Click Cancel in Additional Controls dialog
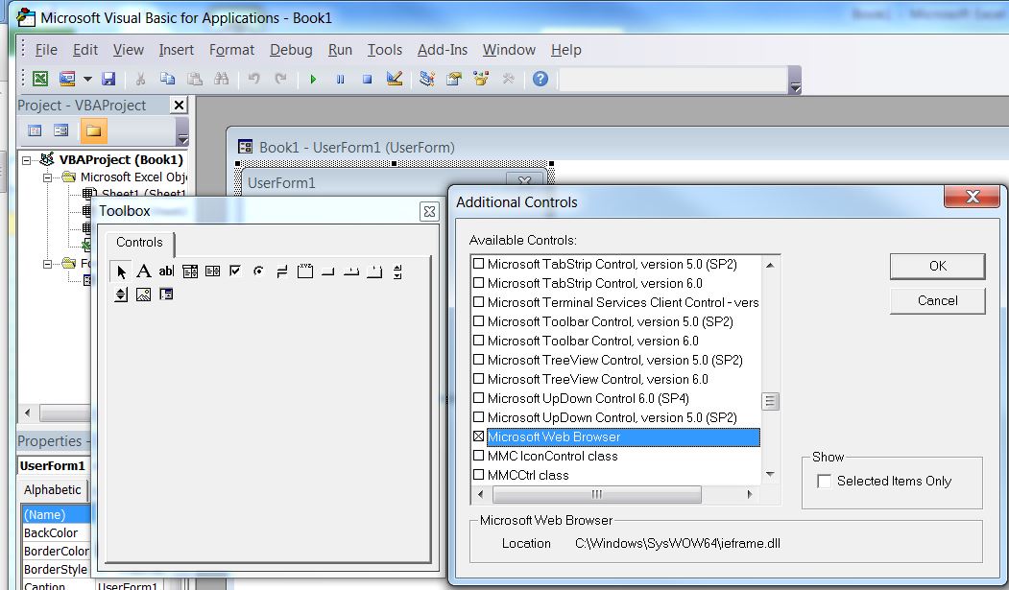Viewport: 1009px width, 590px height. click(x=938, y=301)
